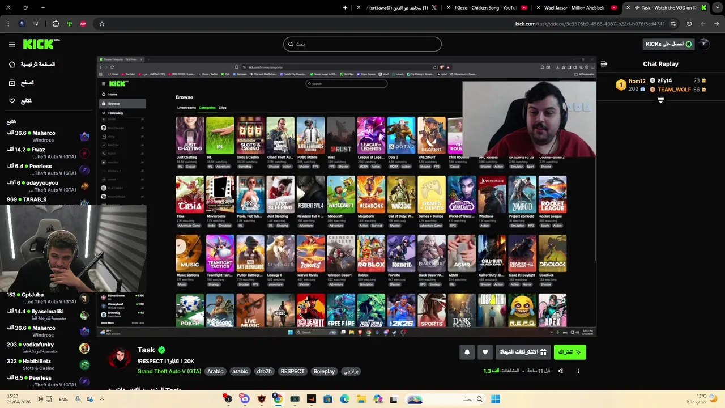
Task: Open Task's streamer avatar
Action: tap(120, 359)
